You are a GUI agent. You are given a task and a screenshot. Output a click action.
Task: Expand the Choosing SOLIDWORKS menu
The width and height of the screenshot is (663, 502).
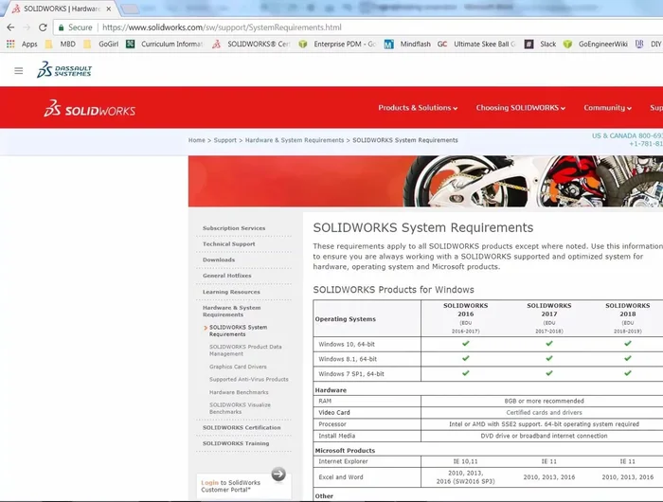(521, 108)
